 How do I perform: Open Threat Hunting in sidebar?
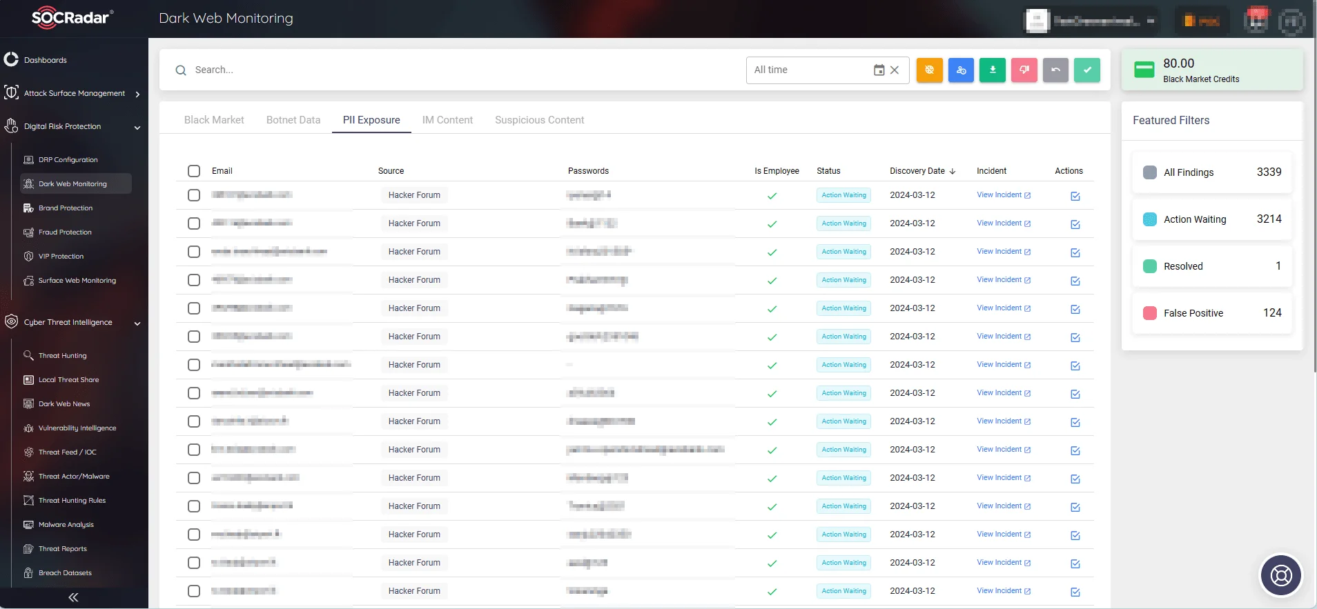(x=62, y=355)
